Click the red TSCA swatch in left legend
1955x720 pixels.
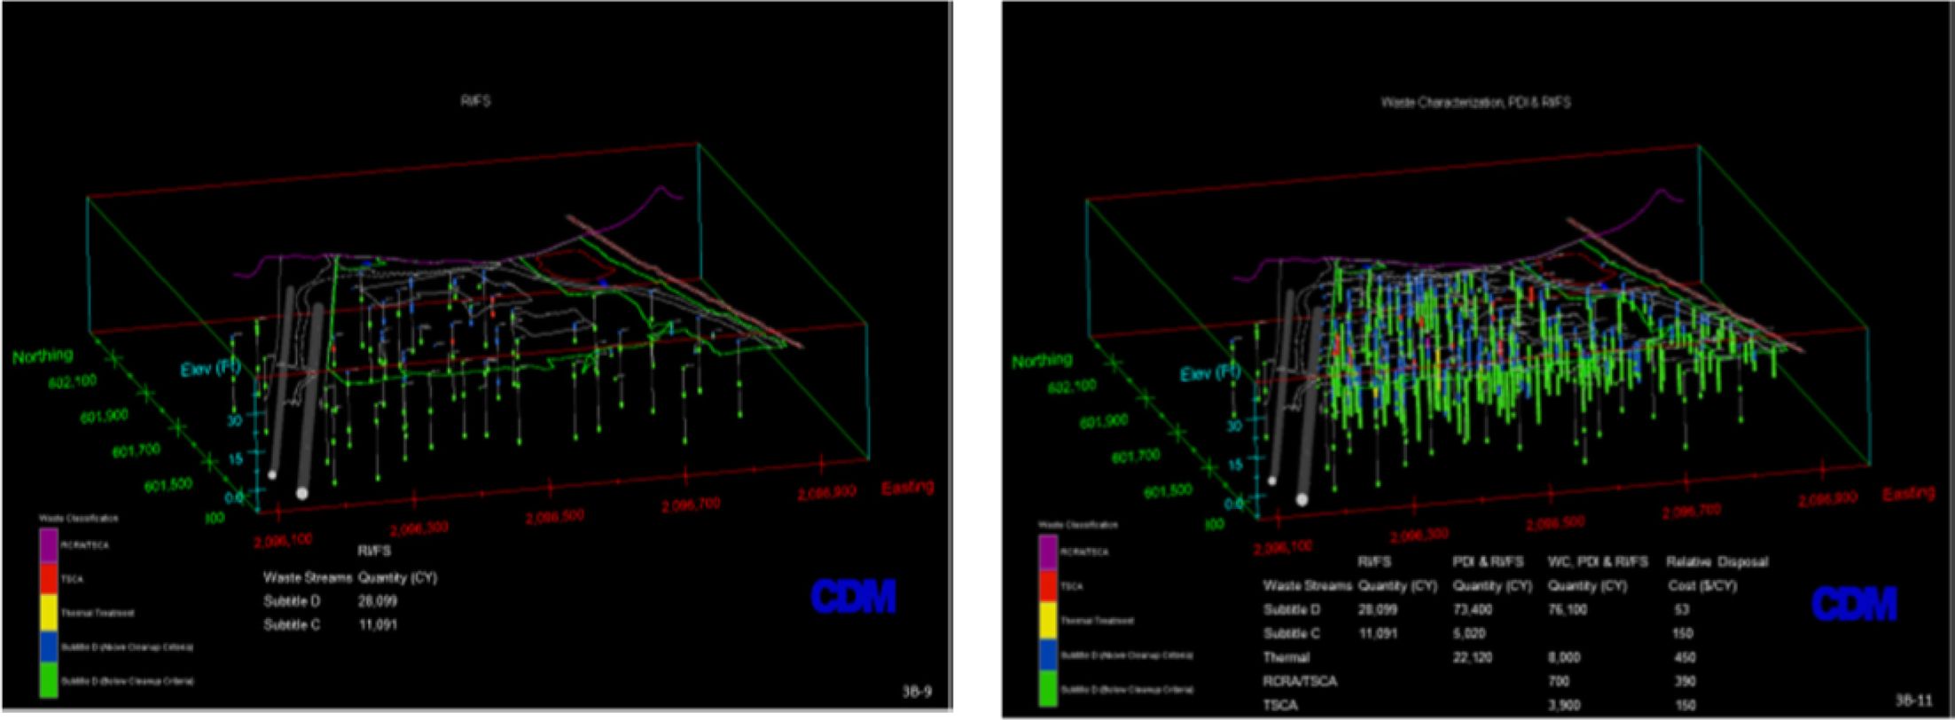coord(49,579)
